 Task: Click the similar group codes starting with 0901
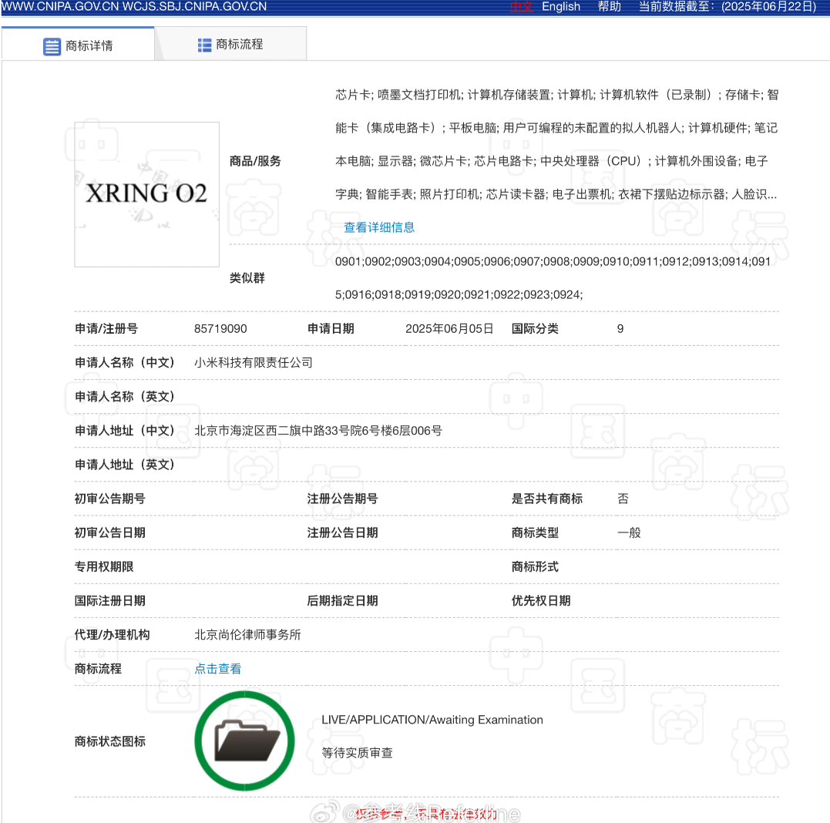(553, 278)
